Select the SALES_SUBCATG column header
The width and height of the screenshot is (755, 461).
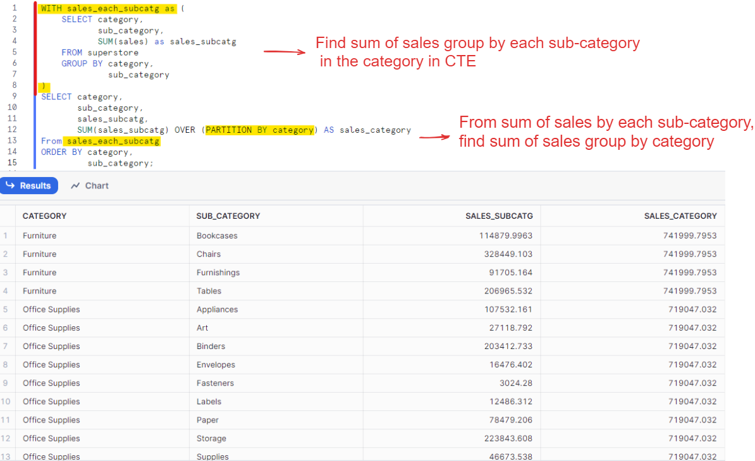[x=499, y=216]
